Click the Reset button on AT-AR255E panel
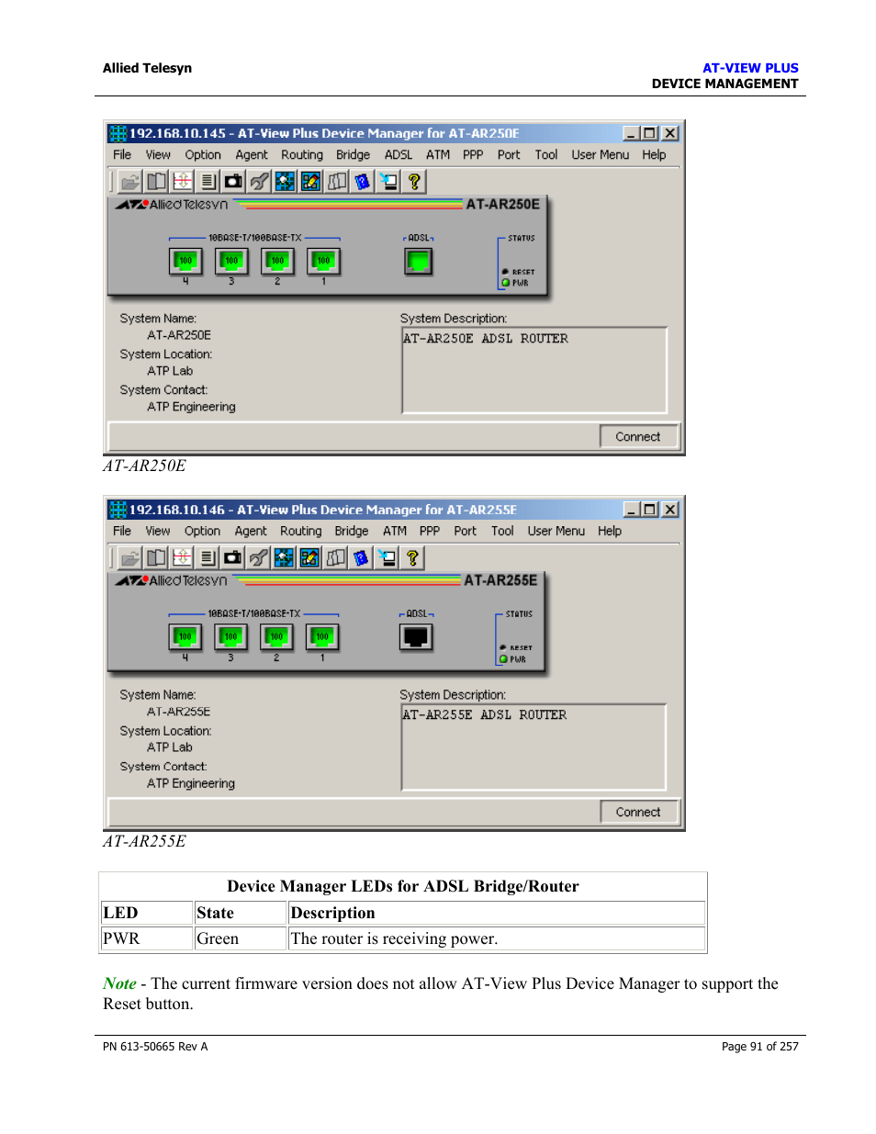The width and height of the screenshot is (876, 1134). 503,648
